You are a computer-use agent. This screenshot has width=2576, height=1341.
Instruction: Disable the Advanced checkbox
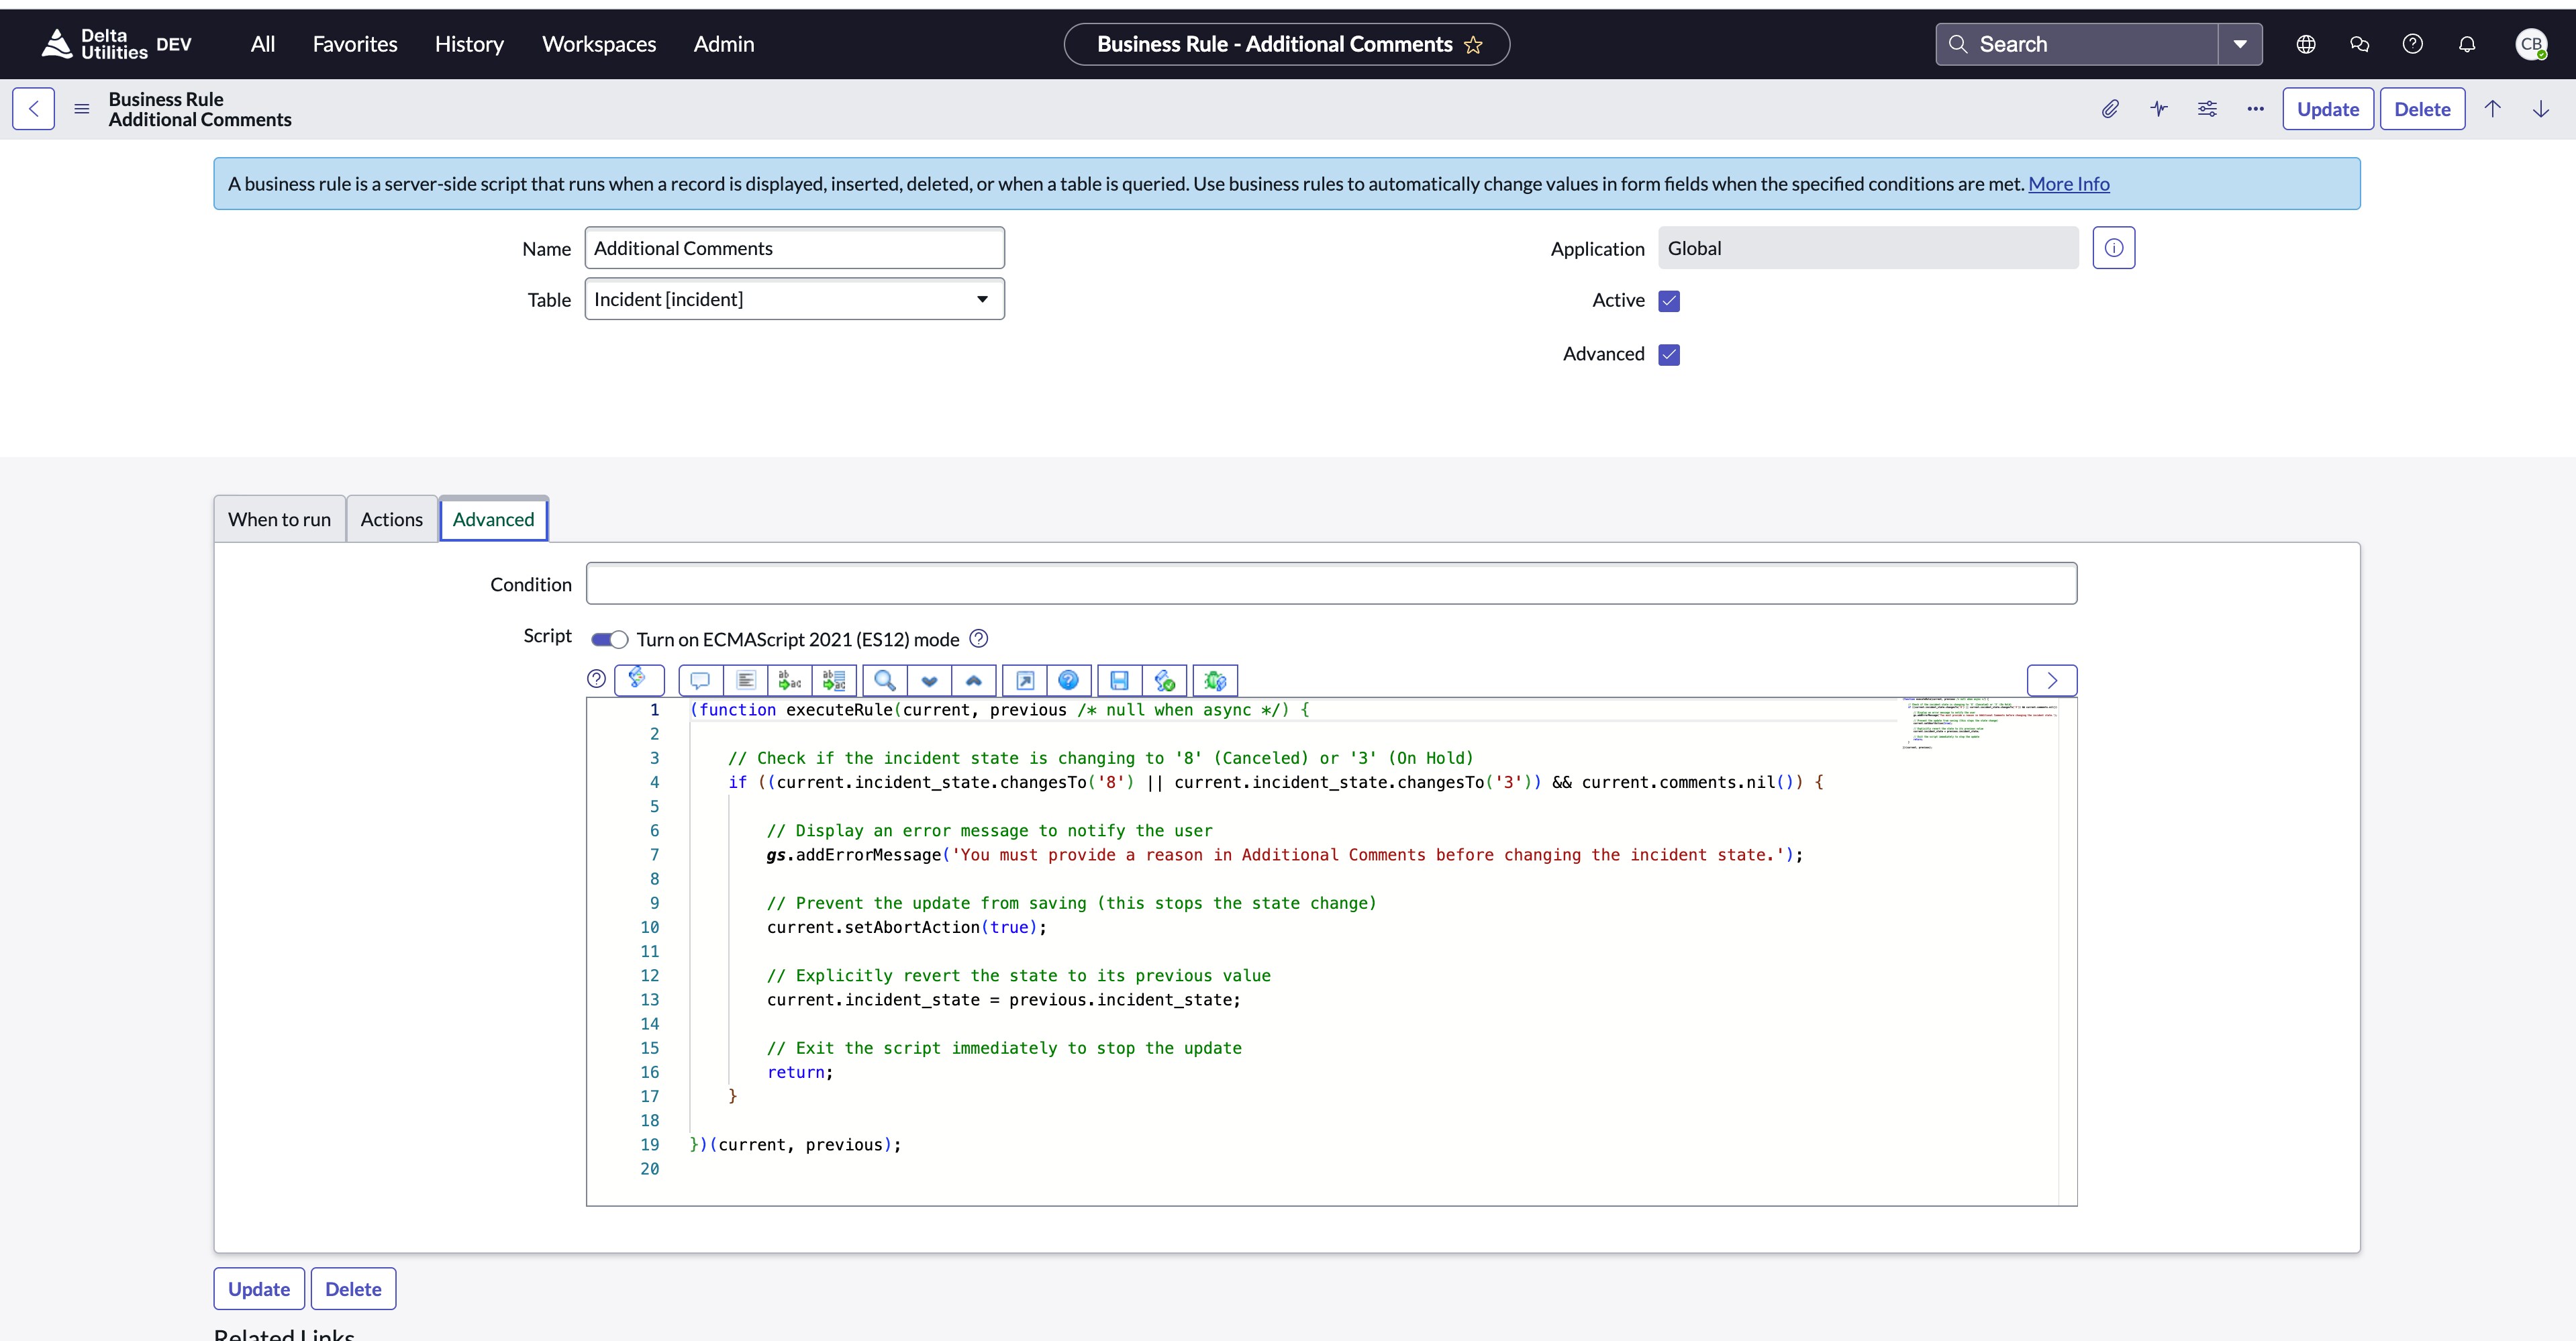click(1669, 354)
